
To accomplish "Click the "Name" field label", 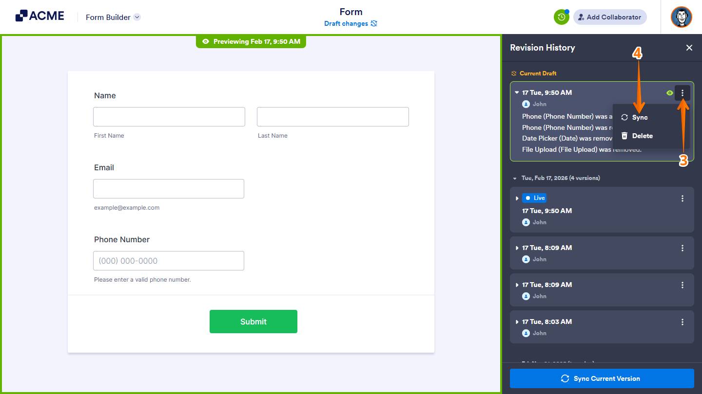I will tap(105, 96).
